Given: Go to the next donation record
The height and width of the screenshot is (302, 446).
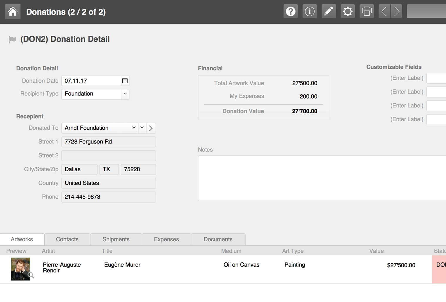Looking at the screenshot, I should click(x=396, y=11).
